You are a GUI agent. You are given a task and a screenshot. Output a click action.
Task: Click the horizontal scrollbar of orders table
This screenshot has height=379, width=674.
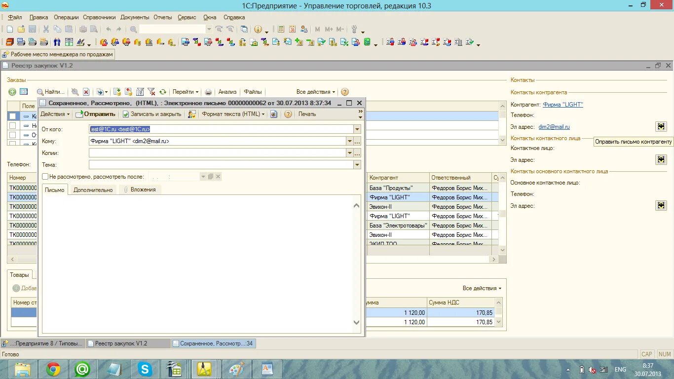tap(253, 259)
